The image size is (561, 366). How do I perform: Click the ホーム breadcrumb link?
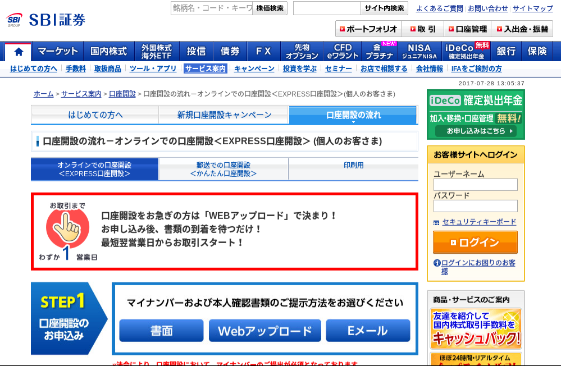(44, 94)
